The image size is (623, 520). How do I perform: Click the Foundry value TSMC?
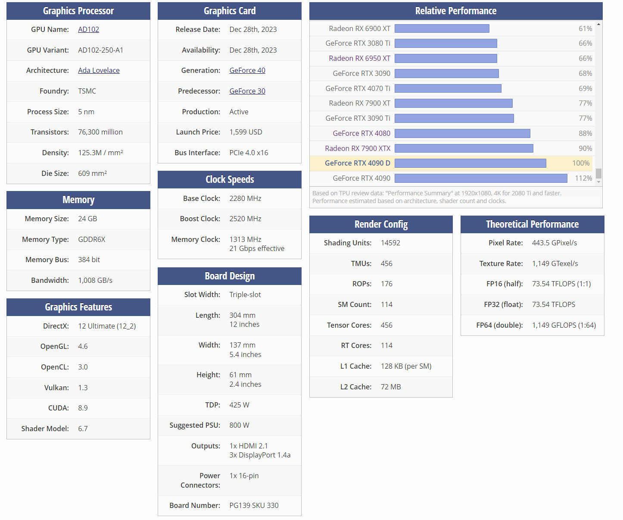(x=87, y=91)
